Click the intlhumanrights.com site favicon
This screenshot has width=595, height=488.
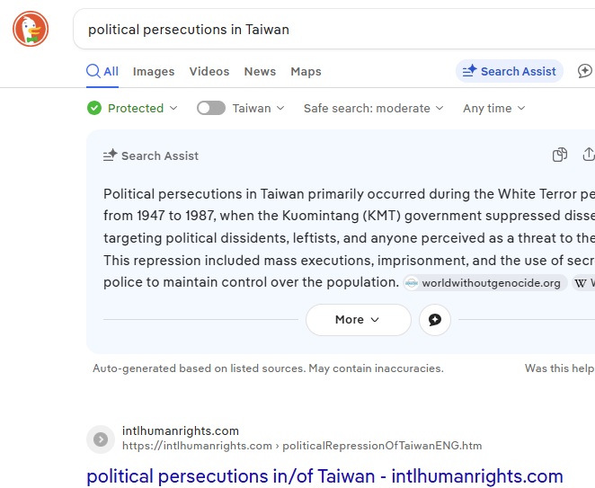101,439
